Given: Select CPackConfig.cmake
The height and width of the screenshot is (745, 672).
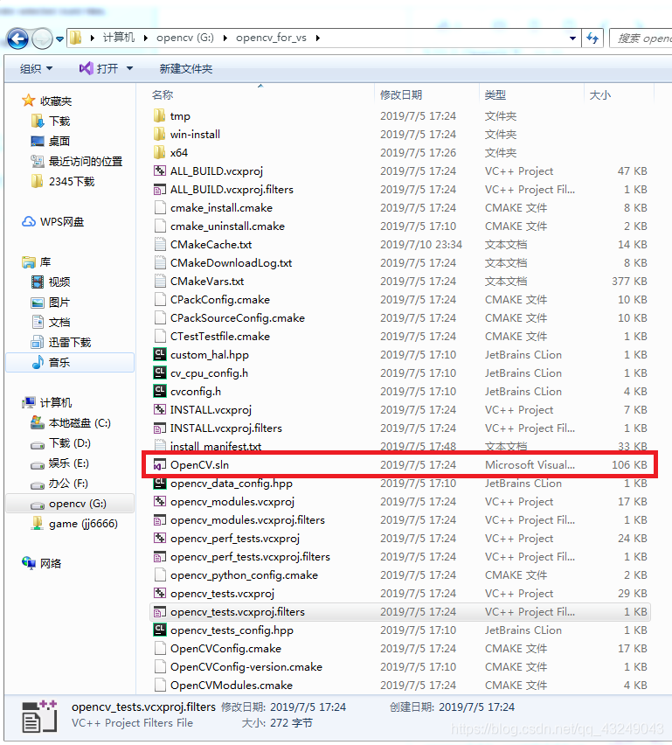Looking at the screenshot, I should [x=220, y=300].
